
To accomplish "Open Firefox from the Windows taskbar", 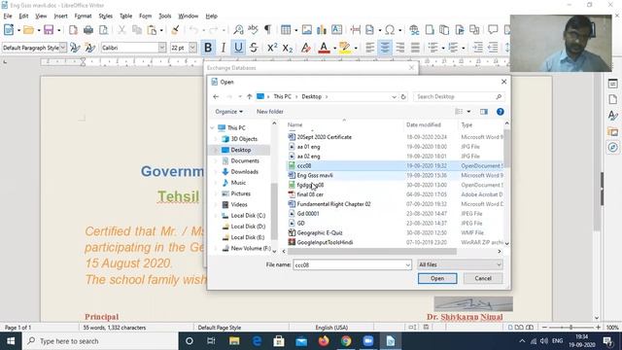I will (x=324, y=341).
